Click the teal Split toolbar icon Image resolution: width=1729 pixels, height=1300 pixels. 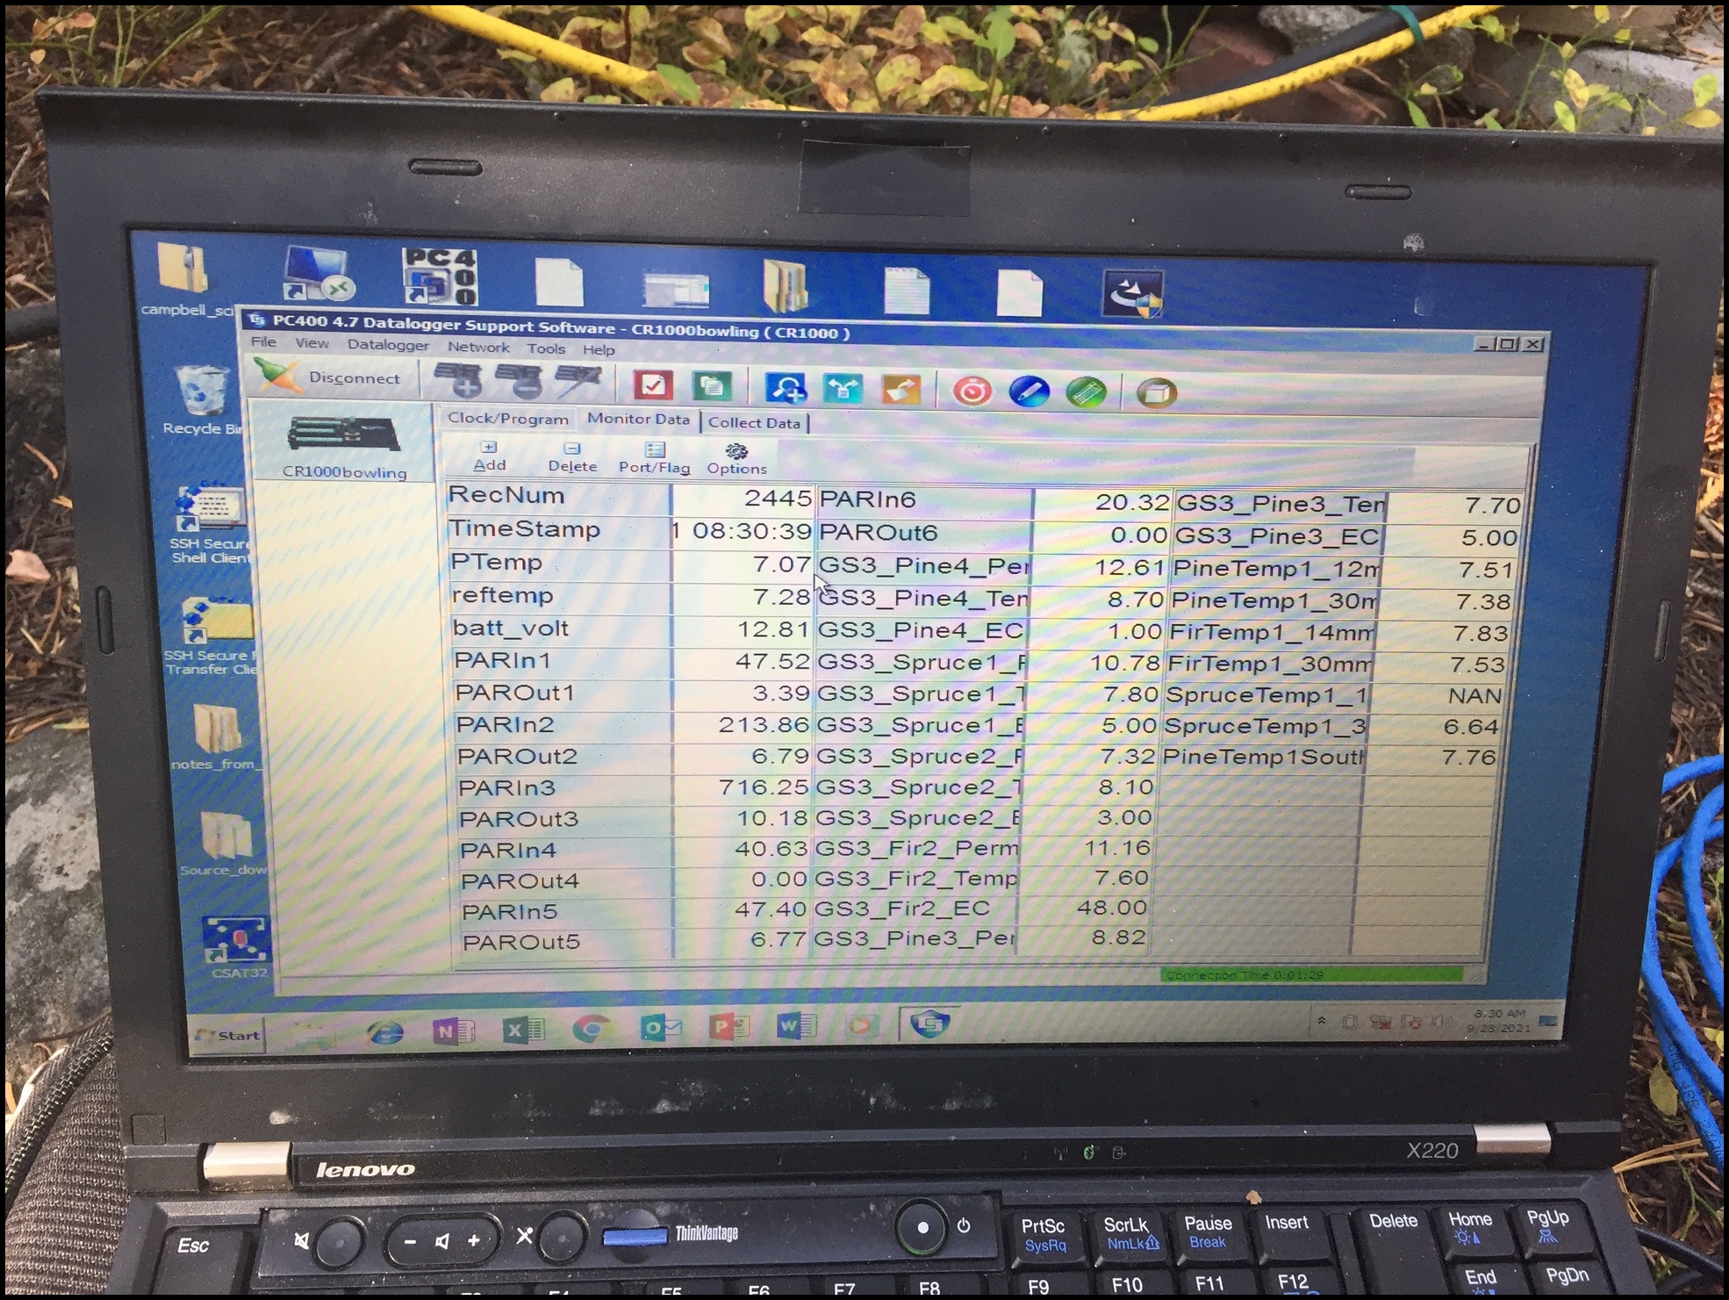[x=843, y=388]
